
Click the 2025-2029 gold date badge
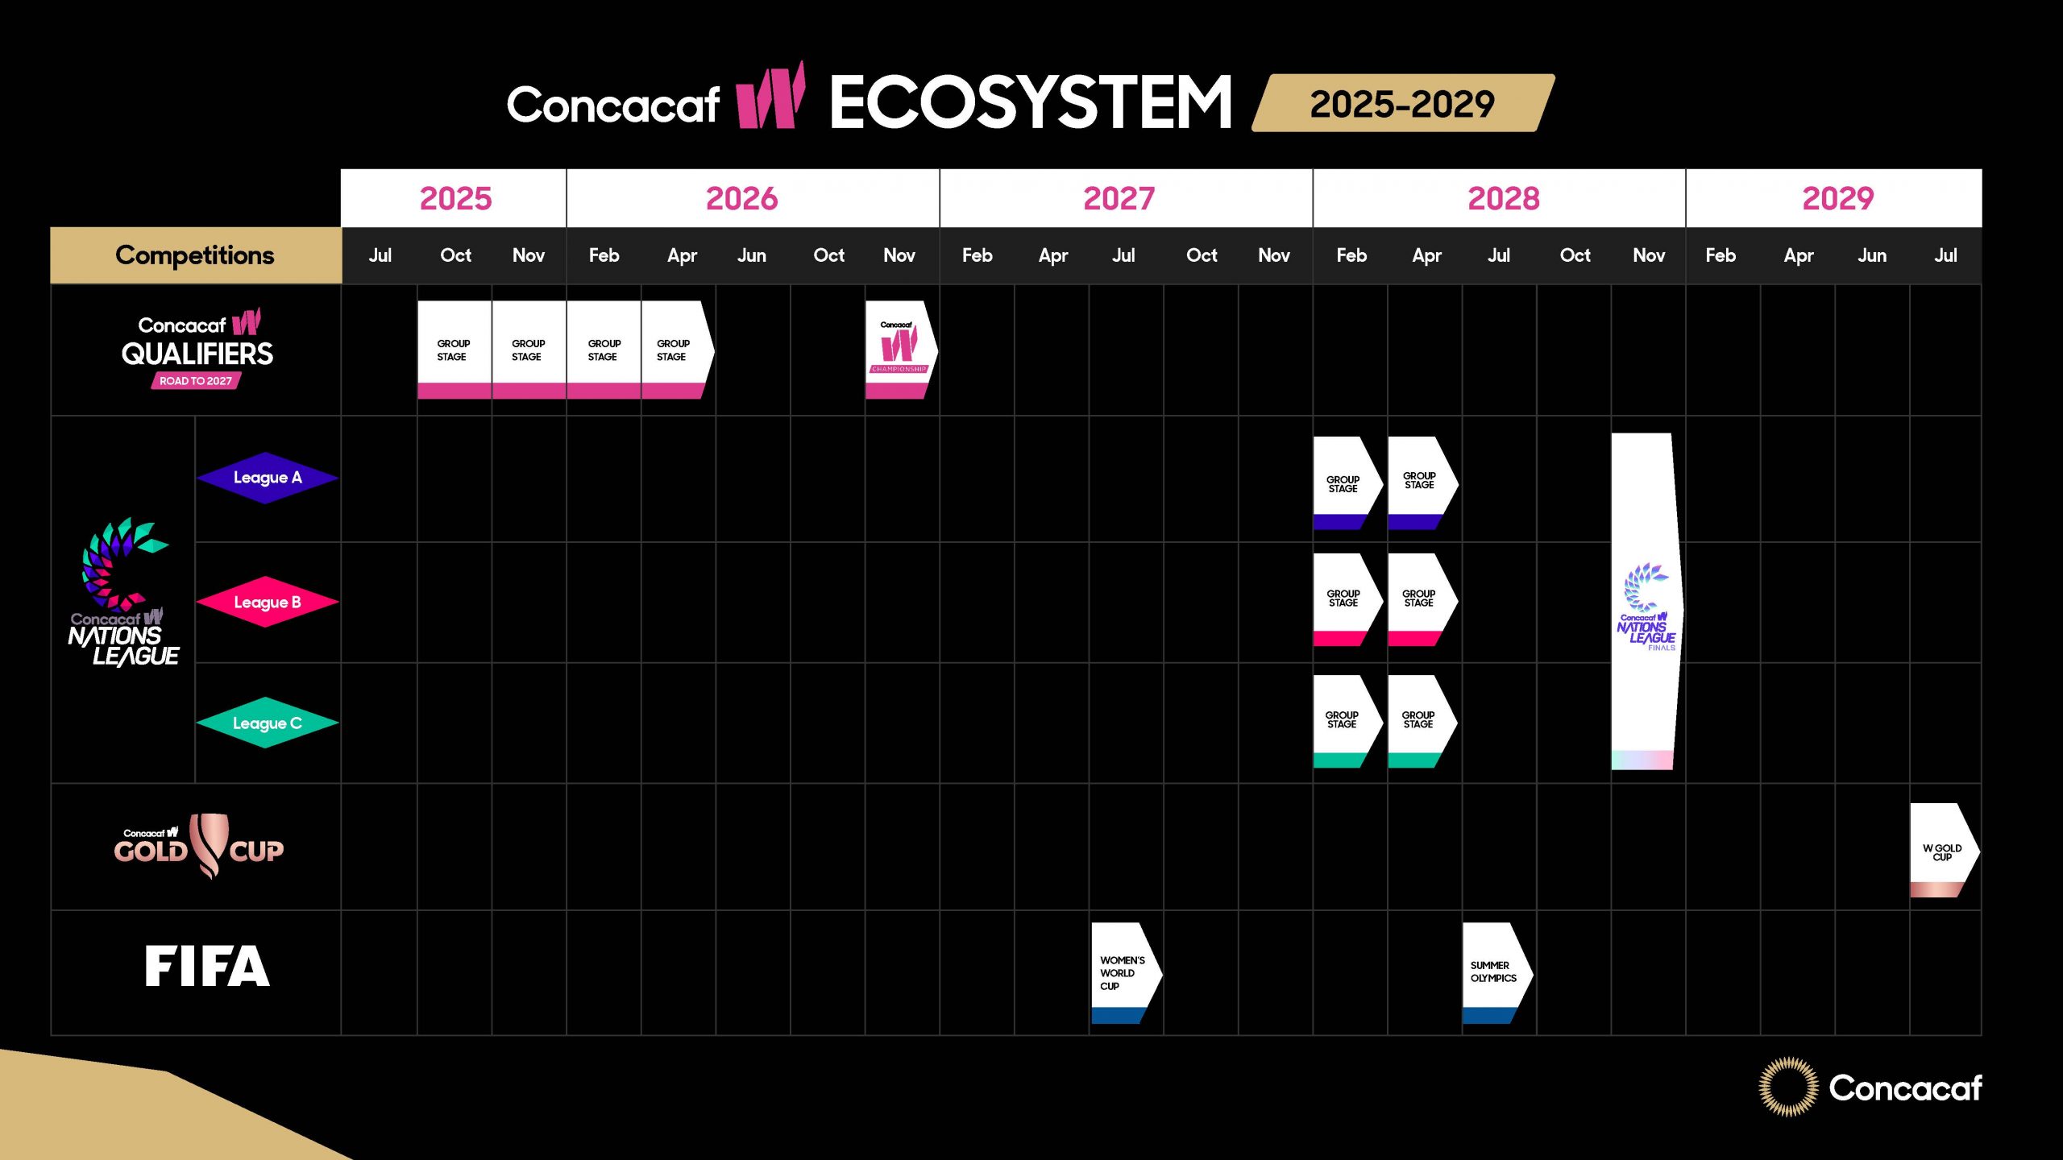[x=1402, y=104]
